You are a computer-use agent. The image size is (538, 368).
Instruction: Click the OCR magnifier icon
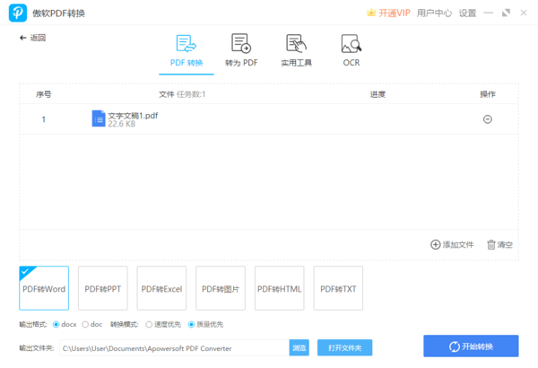(x=351, y=44)
